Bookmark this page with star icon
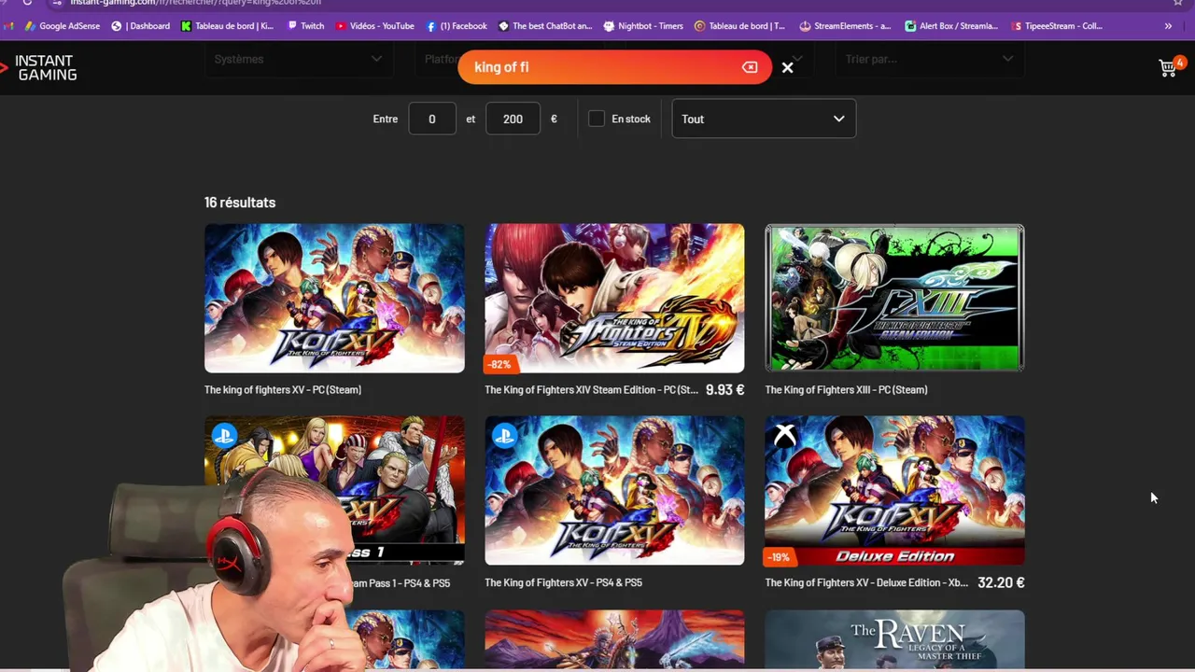 [1178, 3]
